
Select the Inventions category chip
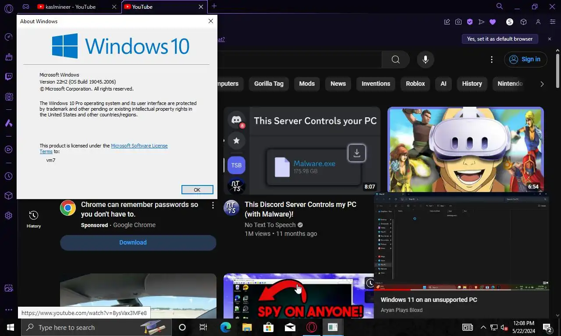(376, 84)
